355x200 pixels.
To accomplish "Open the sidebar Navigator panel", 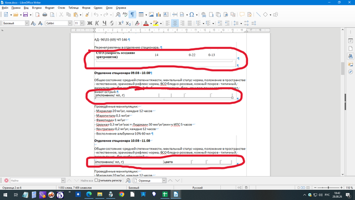I will 351,72.
